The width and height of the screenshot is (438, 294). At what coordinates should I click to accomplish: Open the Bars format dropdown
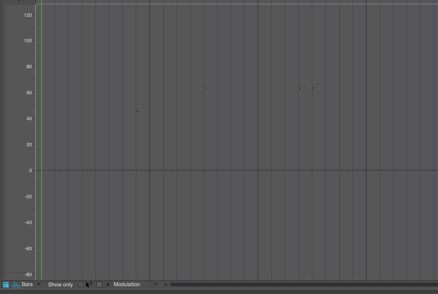coord(39,285)
